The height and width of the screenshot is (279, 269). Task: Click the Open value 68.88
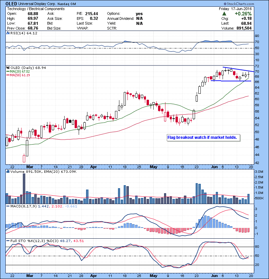(x=33, y=14)
